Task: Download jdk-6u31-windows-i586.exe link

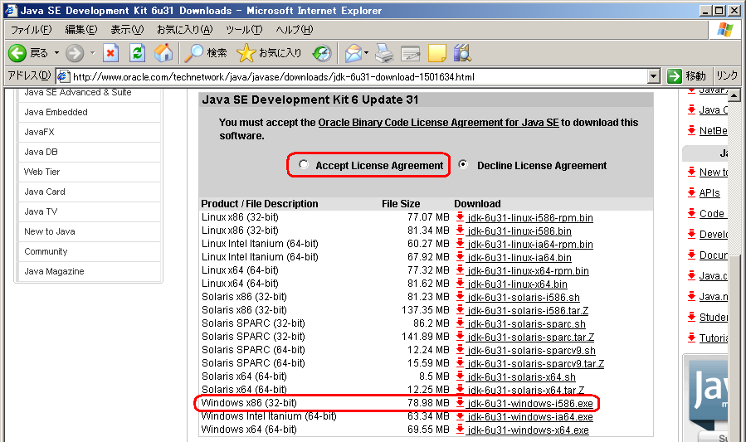Action: (x=530, y=404)
